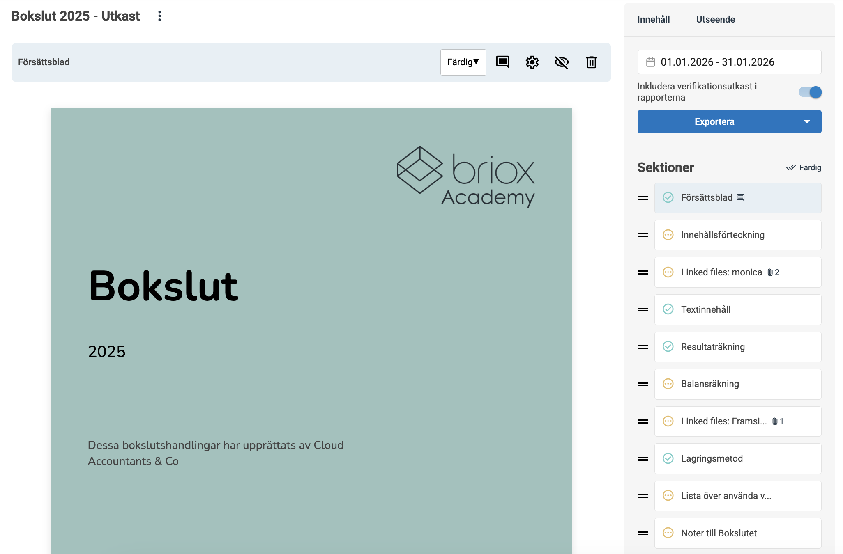Click attachment paperclip on Linked files: monica
The height and width of the screenshot is (554, 843).
[x=770, y=272]
